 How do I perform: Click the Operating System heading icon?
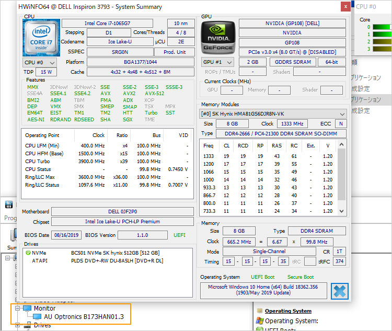click(x=260, y=311)
